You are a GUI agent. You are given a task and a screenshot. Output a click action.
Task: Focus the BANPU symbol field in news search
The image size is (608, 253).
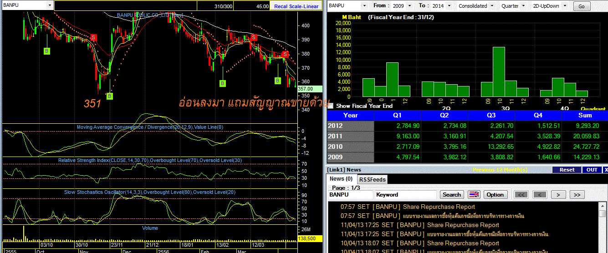tap(350, 194)
